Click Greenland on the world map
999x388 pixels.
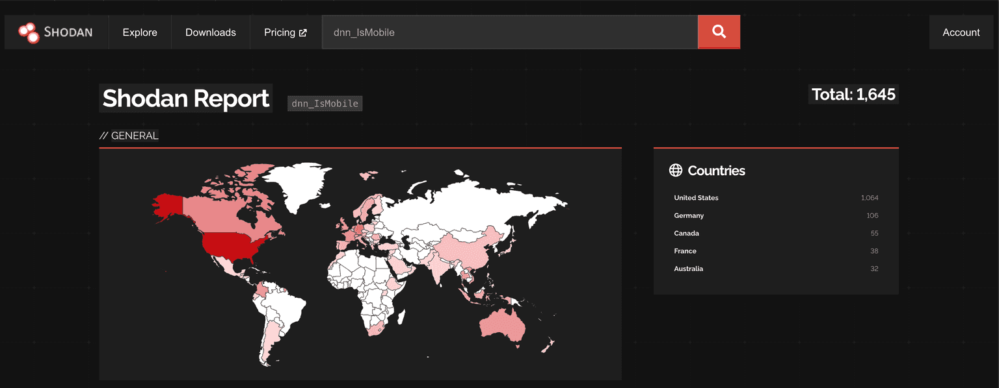point(299,185)
